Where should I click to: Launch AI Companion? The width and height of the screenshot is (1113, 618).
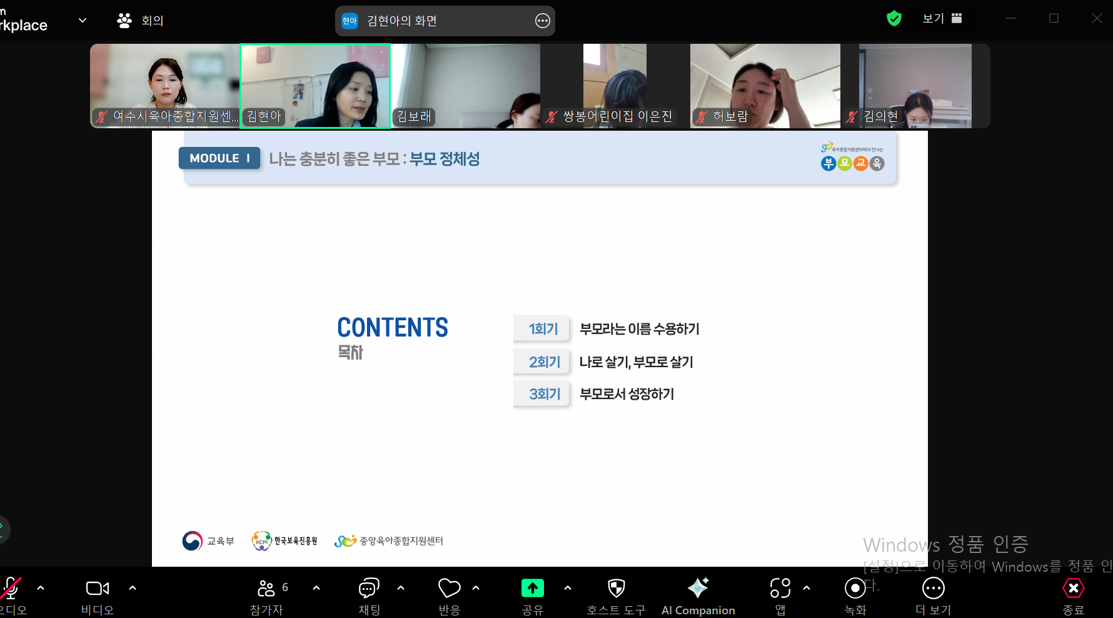(698, 589)
